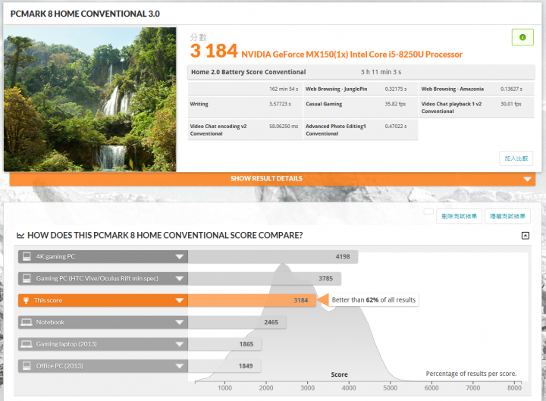Expand the Gaming PC HTC Vive dropdown
546x401 pixels.
179,279
